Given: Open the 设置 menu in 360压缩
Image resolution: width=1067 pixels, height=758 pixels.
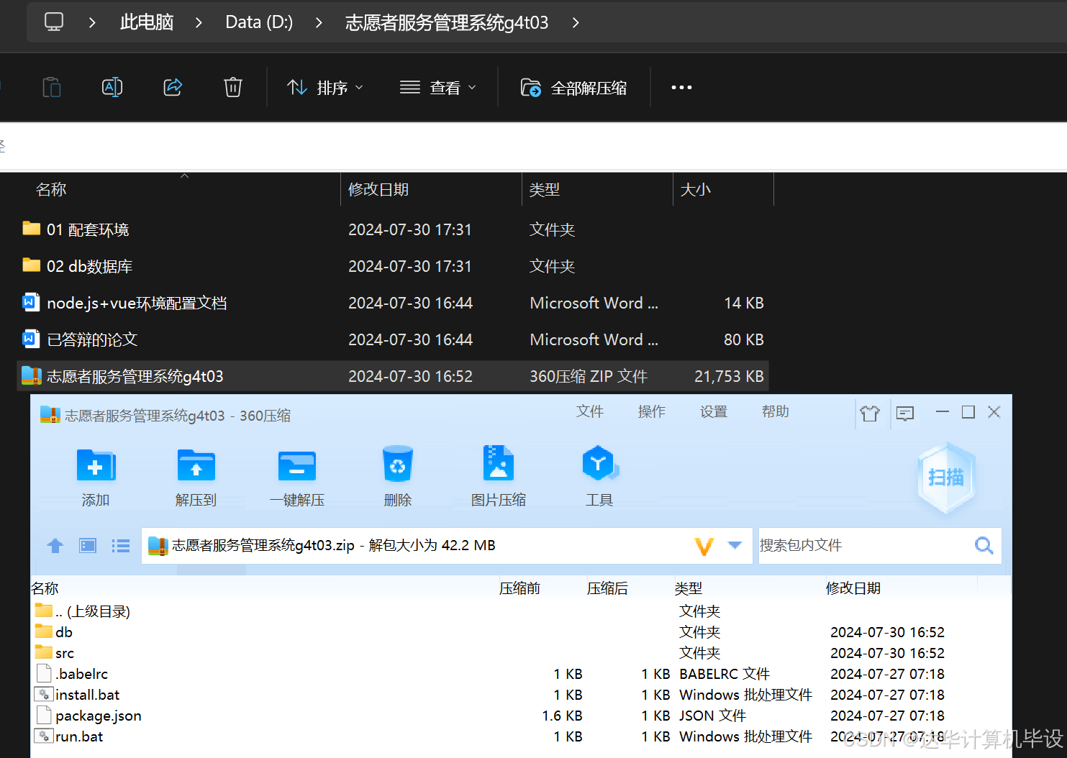Looking at the screenshot, I should tap(714, 411).
